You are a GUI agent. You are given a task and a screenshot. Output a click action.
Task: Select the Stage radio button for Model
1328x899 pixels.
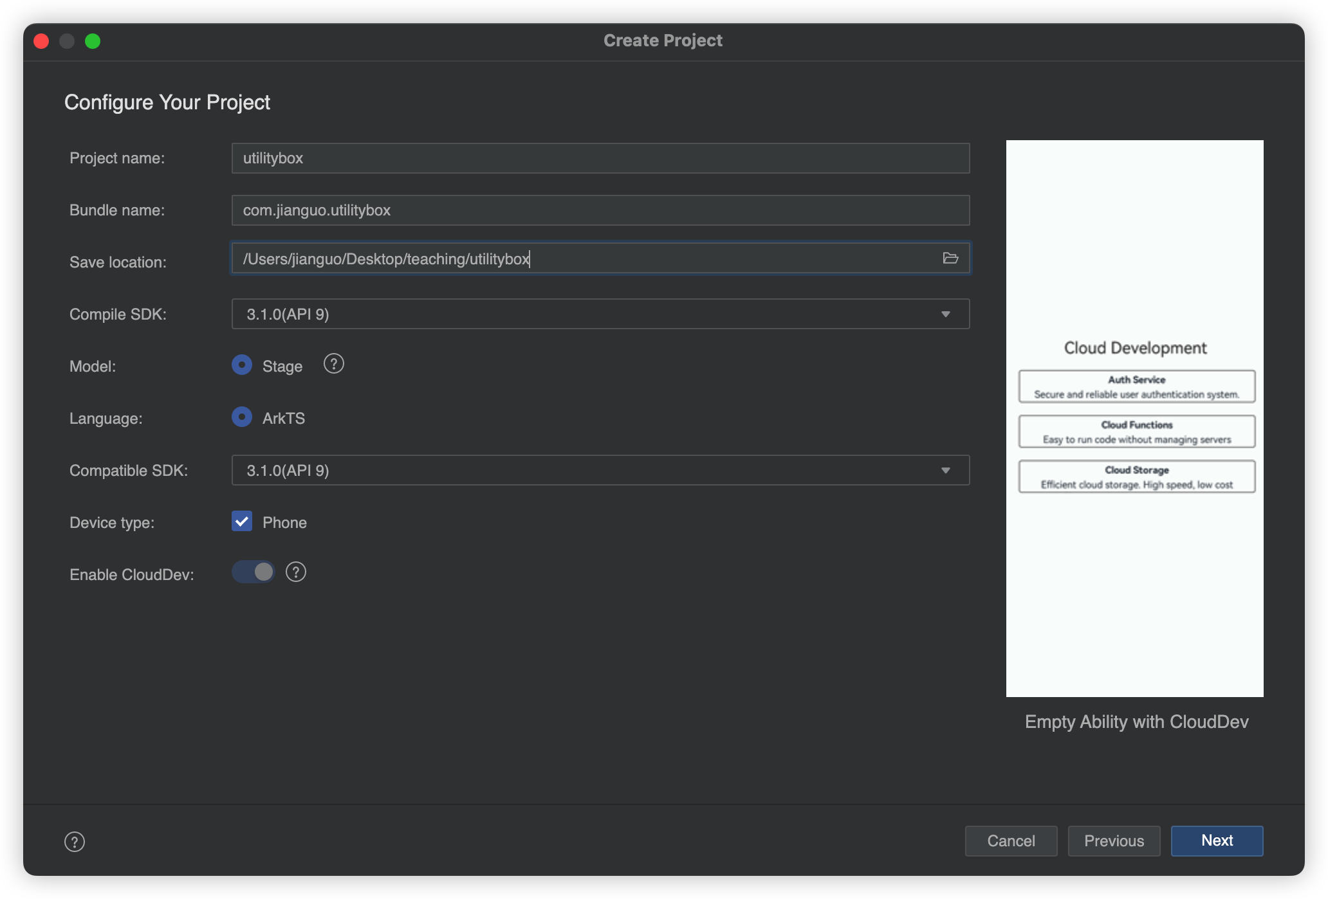242,365
